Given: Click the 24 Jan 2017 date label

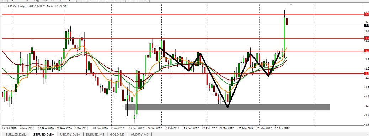Looking at the screenshot, I should point(155,128).
